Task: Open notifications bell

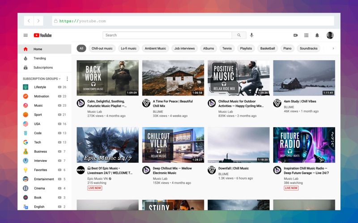Action: tap(317, 35)
